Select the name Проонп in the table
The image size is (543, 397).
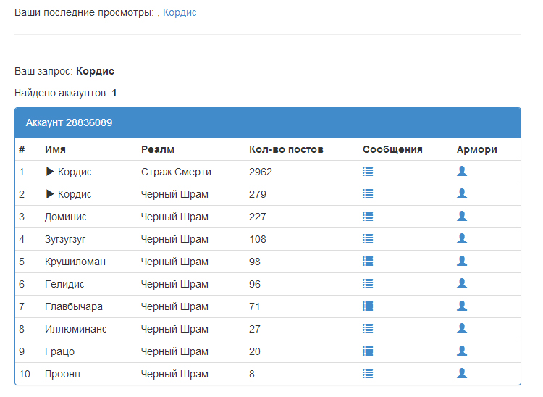pyautogui.click(x=62, y=374)
